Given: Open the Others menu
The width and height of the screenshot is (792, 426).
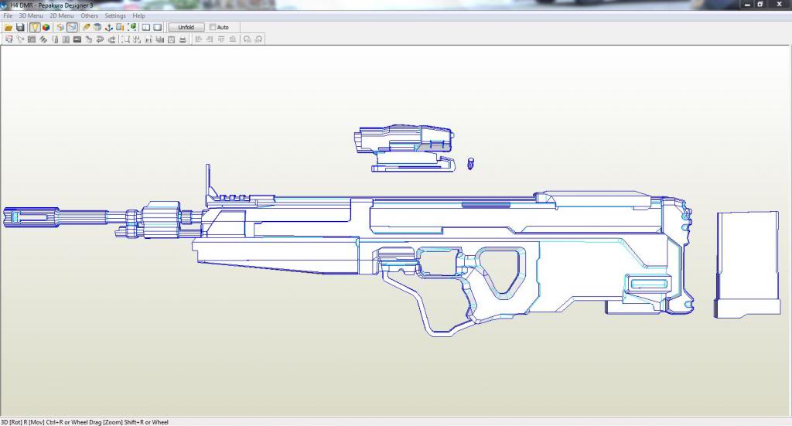Looking at the screenshot, I should point(90,15).
